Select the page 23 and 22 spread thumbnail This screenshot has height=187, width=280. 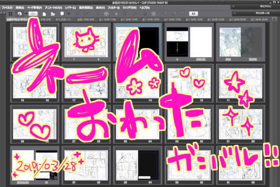click(189, 124)
